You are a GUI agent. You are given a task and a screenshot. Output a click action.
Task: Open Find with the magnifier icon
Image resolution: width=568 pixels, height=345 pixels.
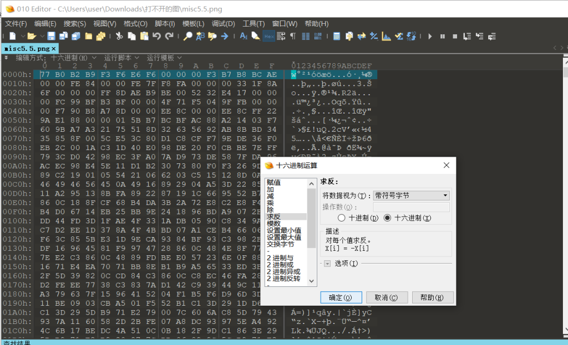(x=188, y=36)
